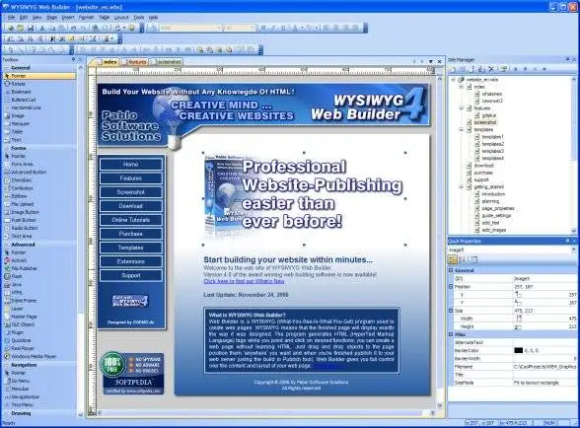The image size is (580, 428).
Task: Select the Navigationbar tool
Action: pyautogui.click(x=26, y=396)
